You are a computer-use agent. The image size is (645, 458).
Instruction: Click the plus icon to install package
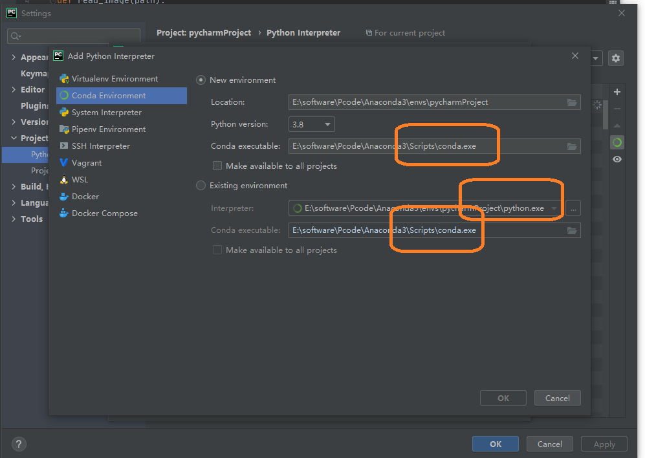(617, 92)
